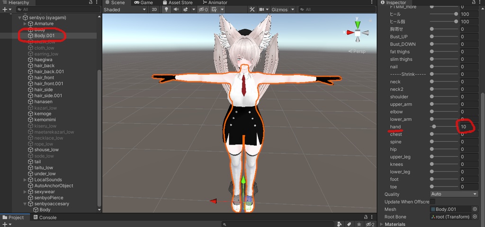Toggle Persp projection label
Screen dimensions: 485x227
(x=357, y=51)
